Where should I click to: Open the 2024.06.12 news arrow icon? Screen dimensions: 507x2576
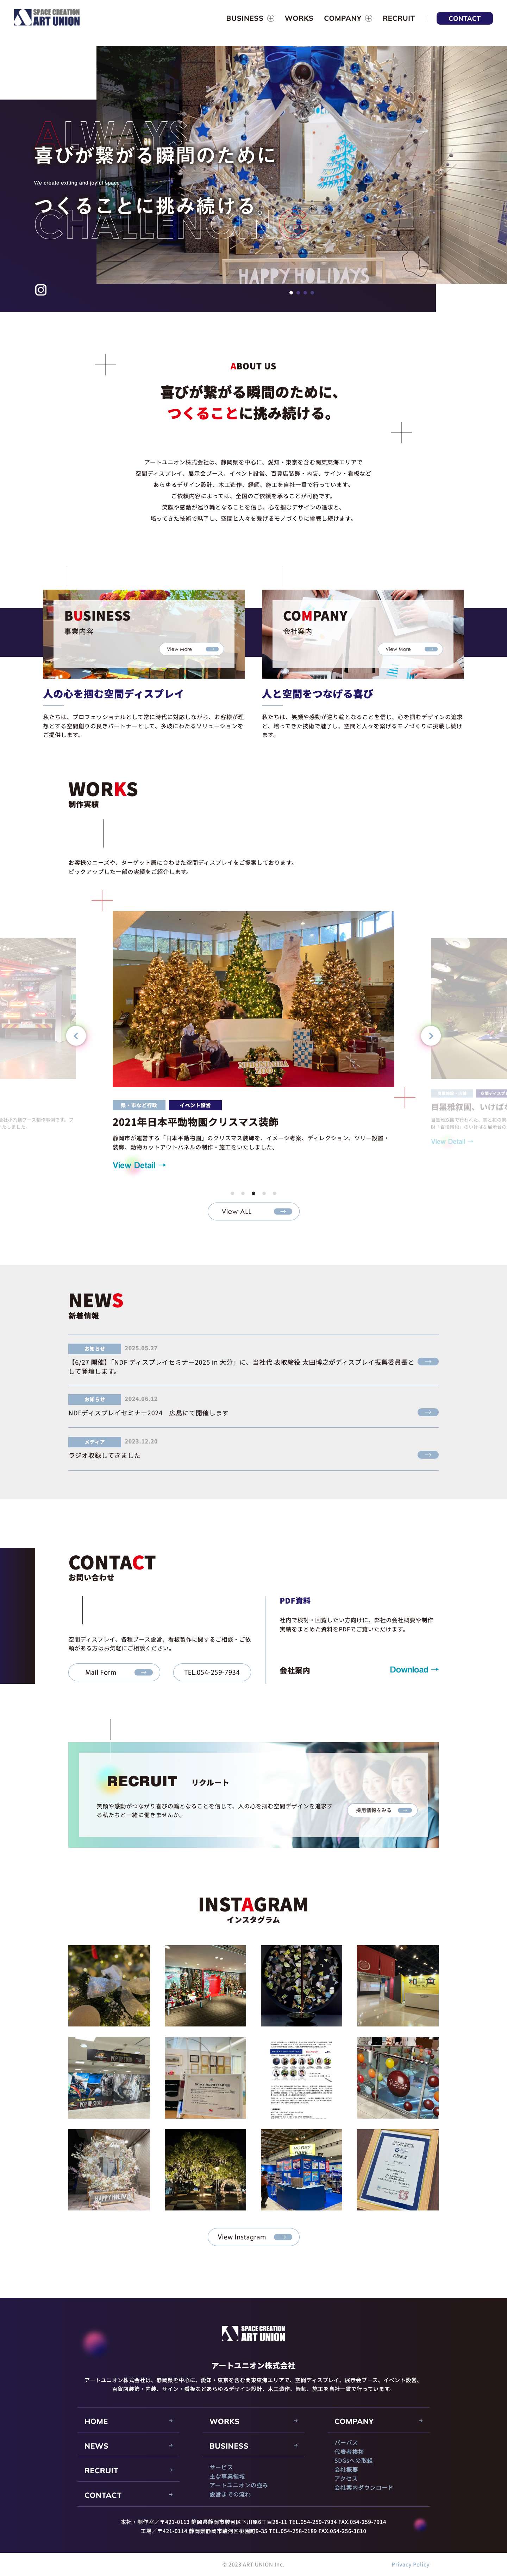point(428,1412)
